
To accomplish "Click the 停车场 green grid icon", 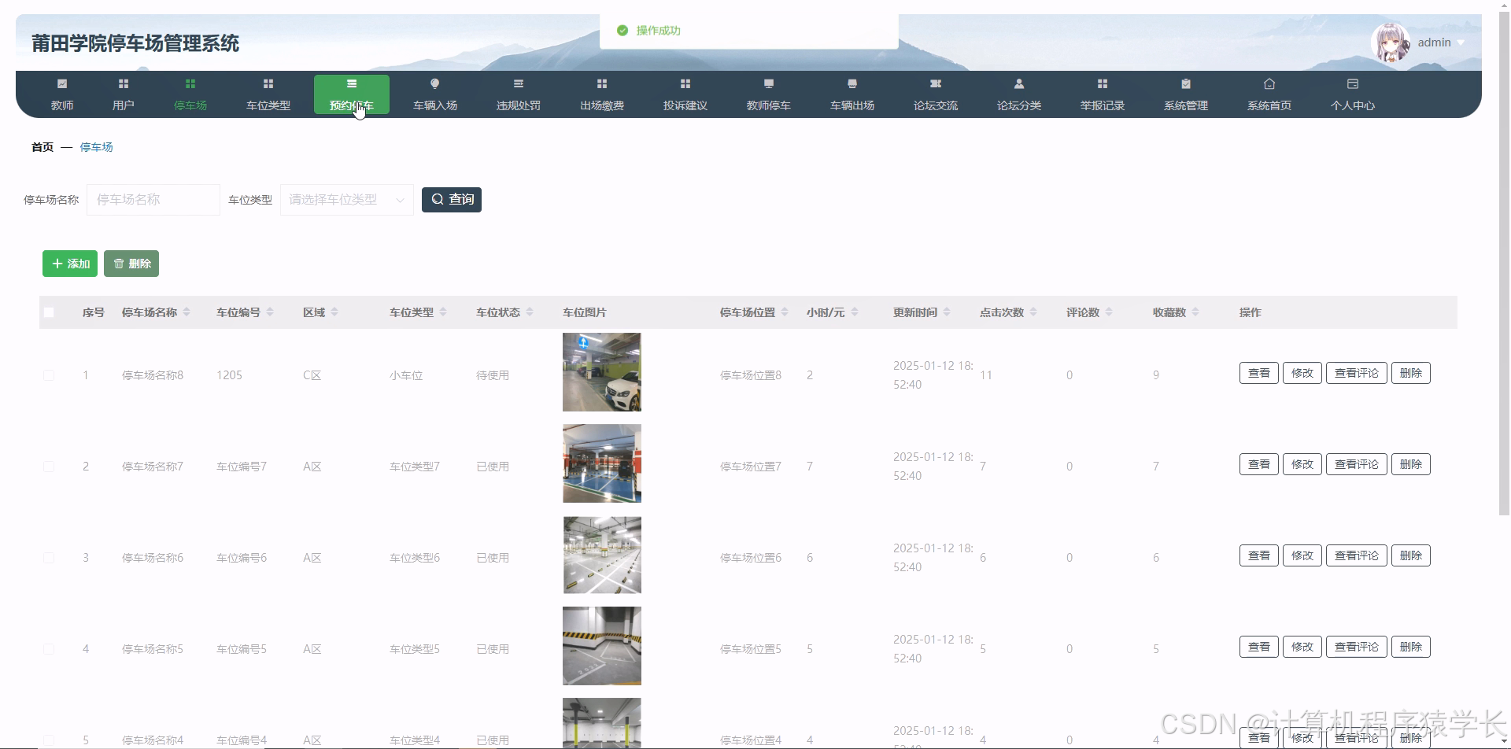I will point(190,83).
